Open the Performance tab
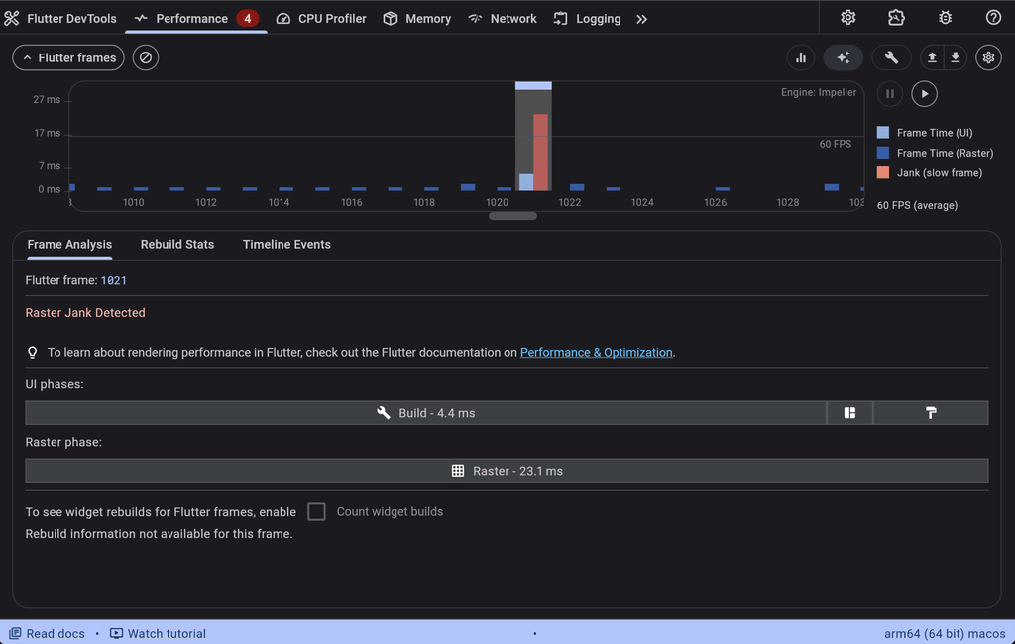The image size is (1015, 644). tap(195, 18)
